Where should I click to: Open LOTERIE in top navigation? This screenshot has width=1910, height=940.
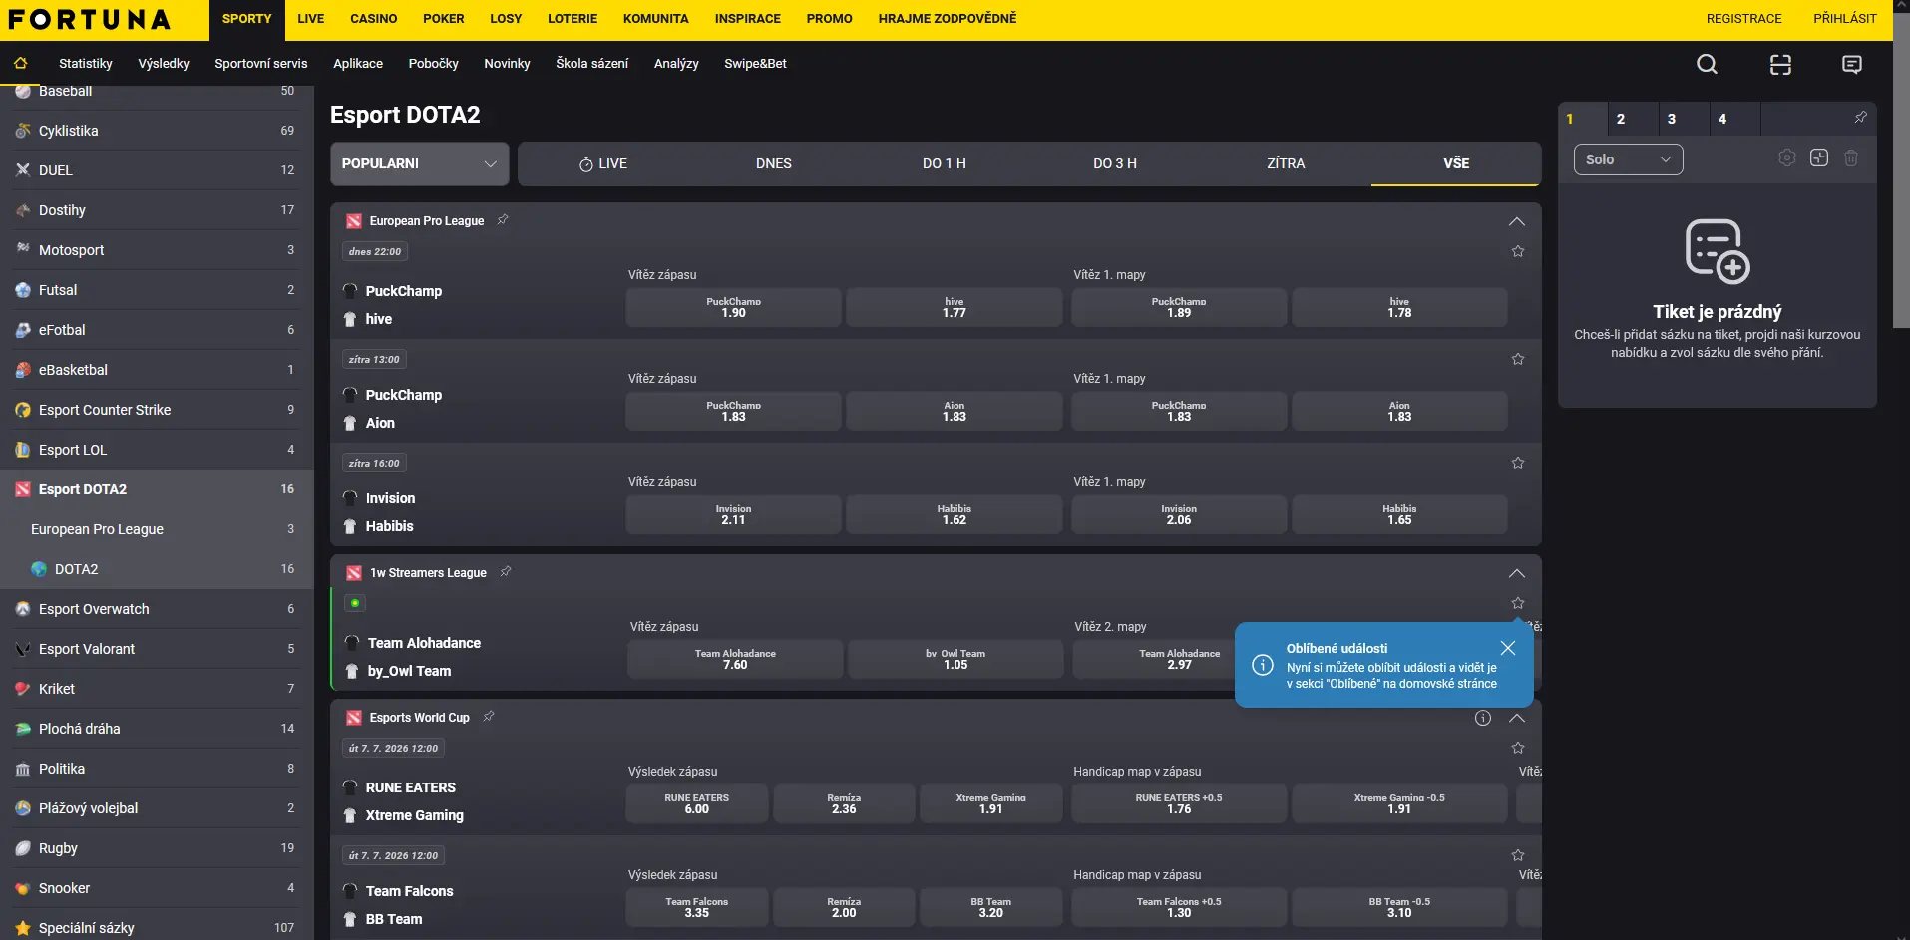(x=573, y=19)
